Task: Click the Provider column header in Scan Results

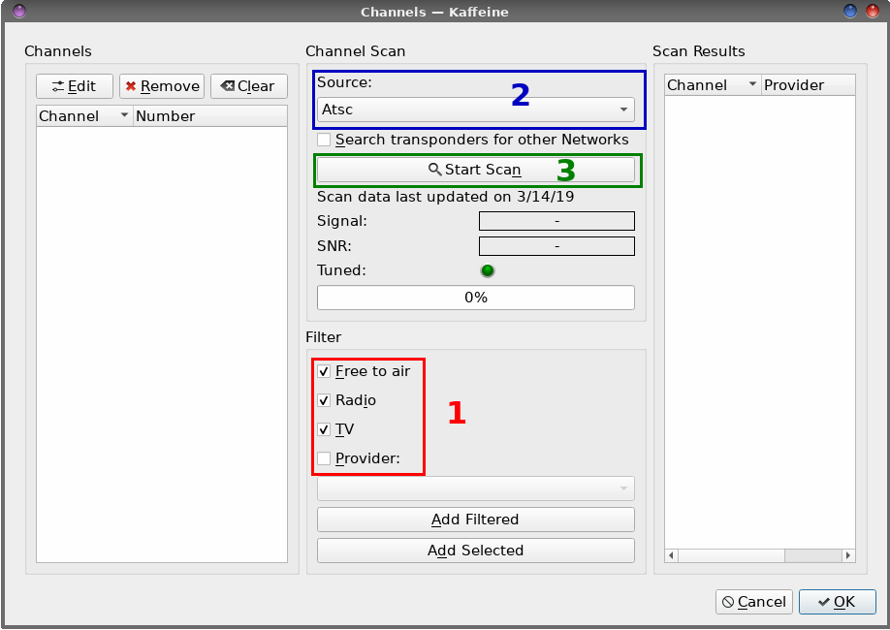Action: pyautogui.click(x=809, y=85)
